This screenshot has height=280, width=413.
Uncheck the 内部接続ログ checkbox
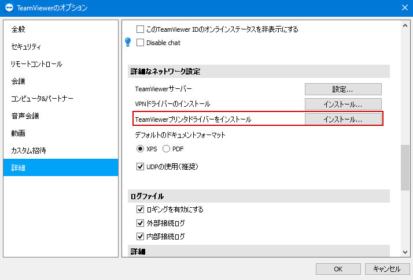(140, 236)
